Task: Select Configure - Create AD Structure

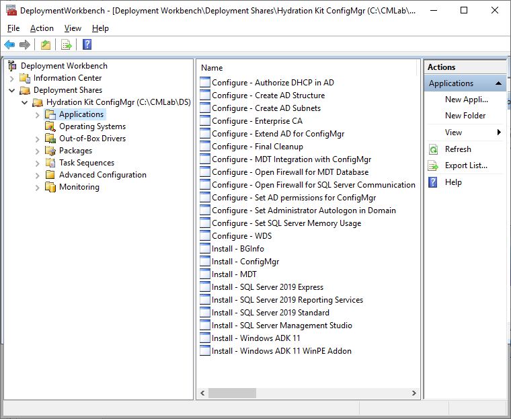Action: coord(268,96)
